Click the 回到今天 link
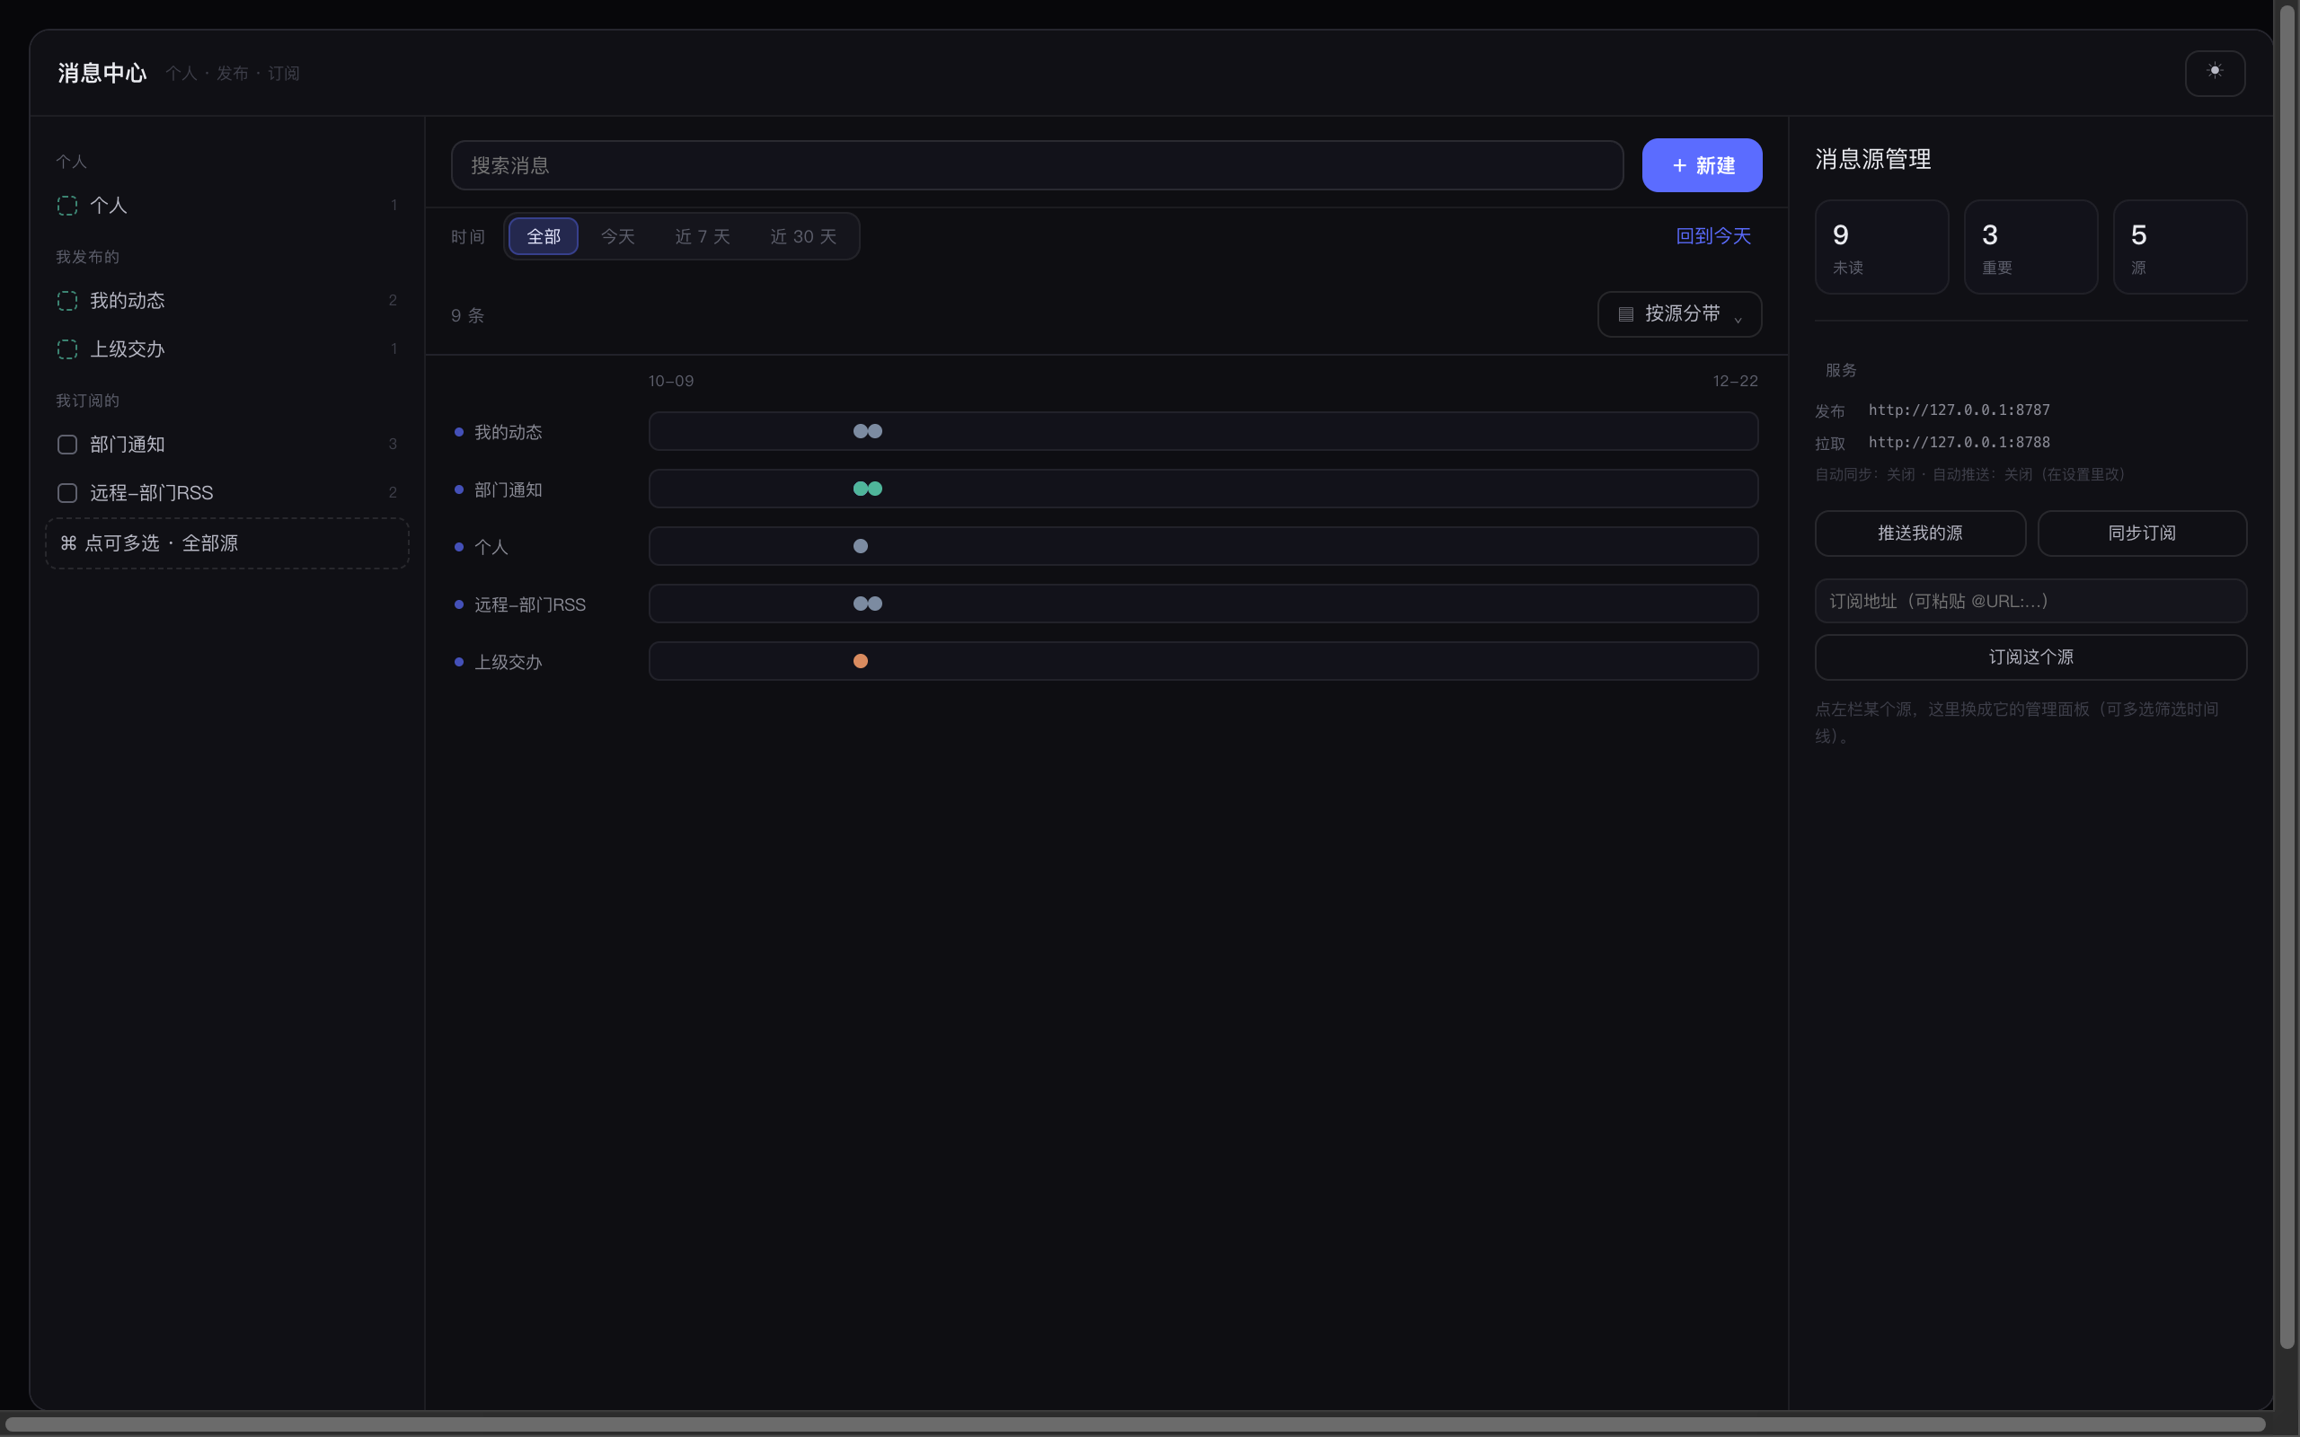 (x=1713, y=234)
